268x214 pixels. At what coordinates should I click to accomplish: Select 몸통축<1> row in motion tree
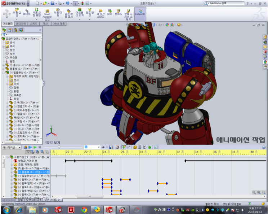pos(33,172)
